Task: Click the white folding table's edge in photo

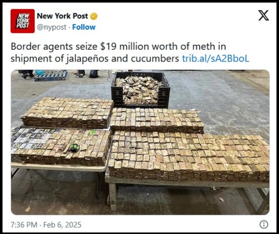Action: click(59, 168)
